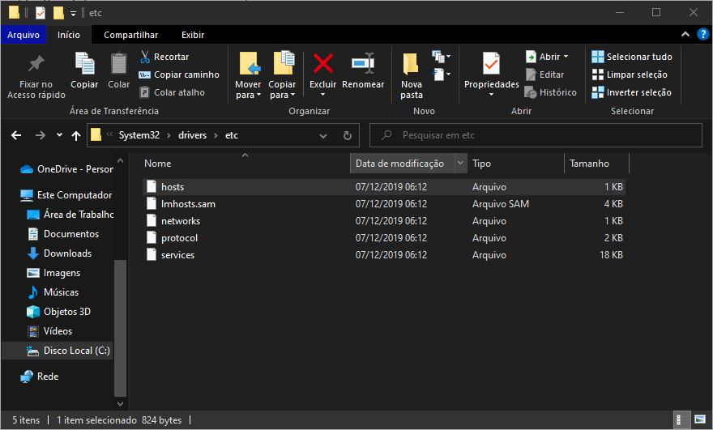
Task: Open Vídeos in sidebar
Action: (x=49, y=331)
